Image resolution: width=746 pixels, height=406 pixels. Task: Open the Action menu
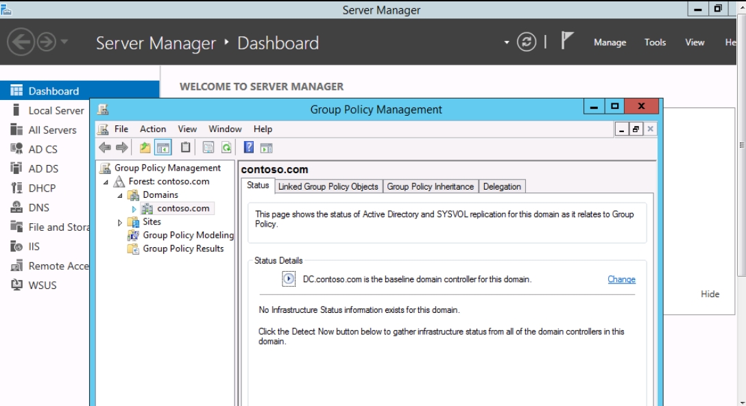point(153,129)
